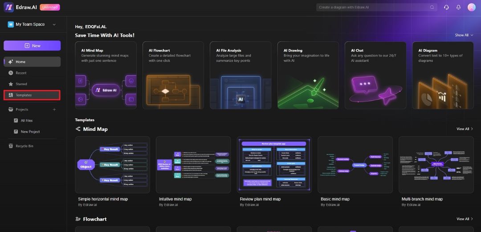Open Multi-branch mind map template thumbnail

tap(436, 165)
